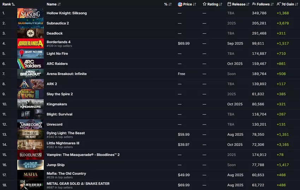Viewport: 300px width, 190px height.
Task: Click the US flag icon beside Price
Action: (x=180, y=4)
